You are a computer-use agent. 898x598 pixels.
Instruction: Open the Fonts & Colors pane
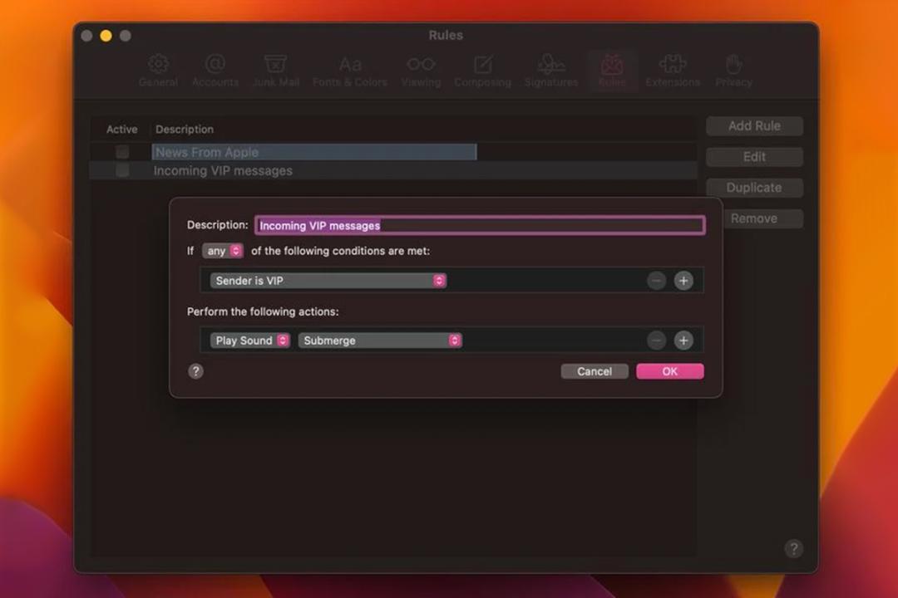(x=350, y=71)
